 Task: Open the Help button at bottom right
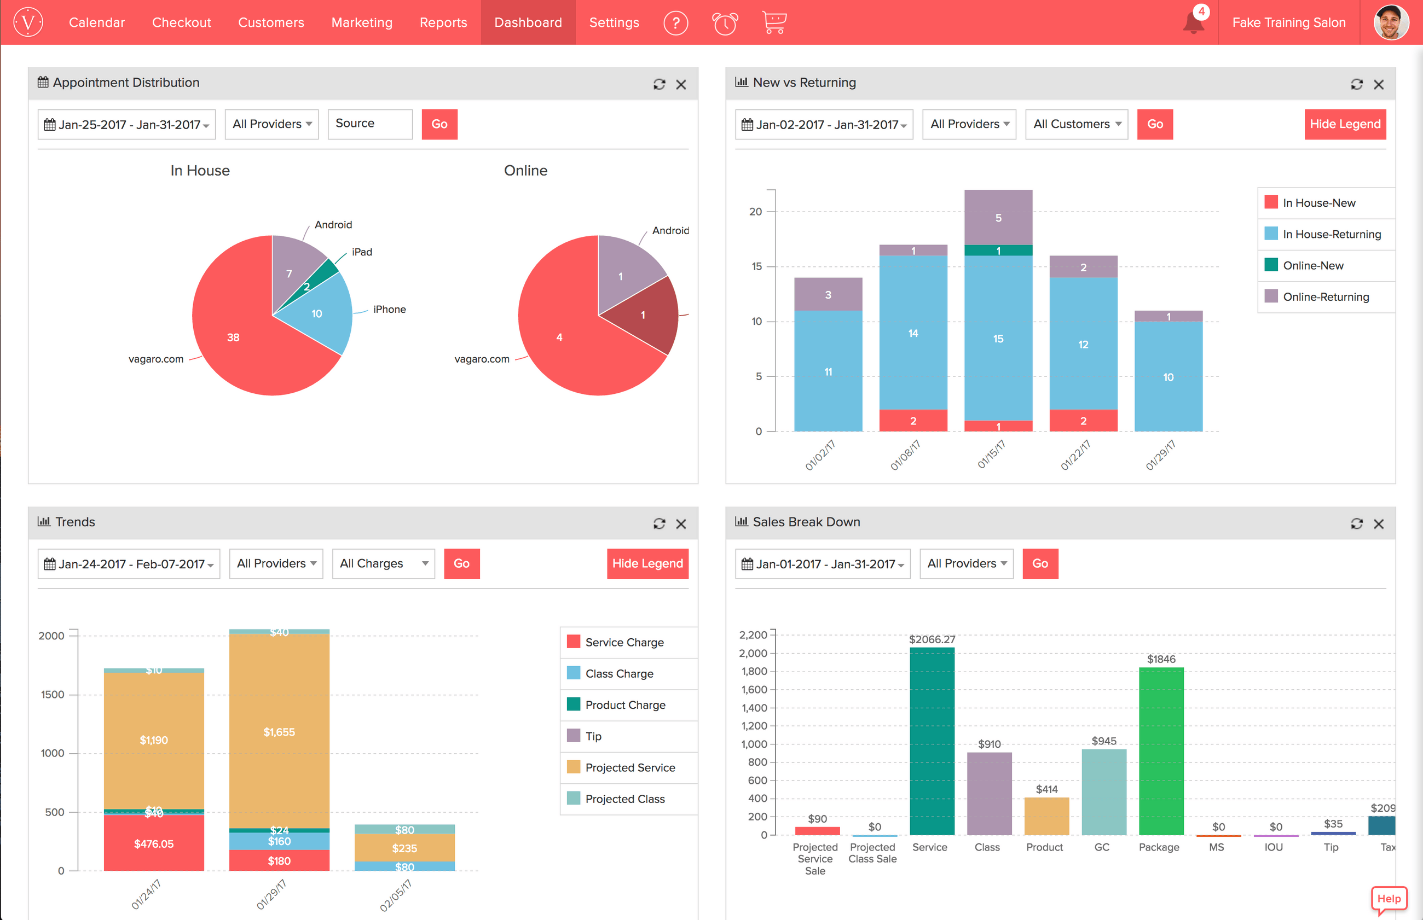coord(1389,898)
